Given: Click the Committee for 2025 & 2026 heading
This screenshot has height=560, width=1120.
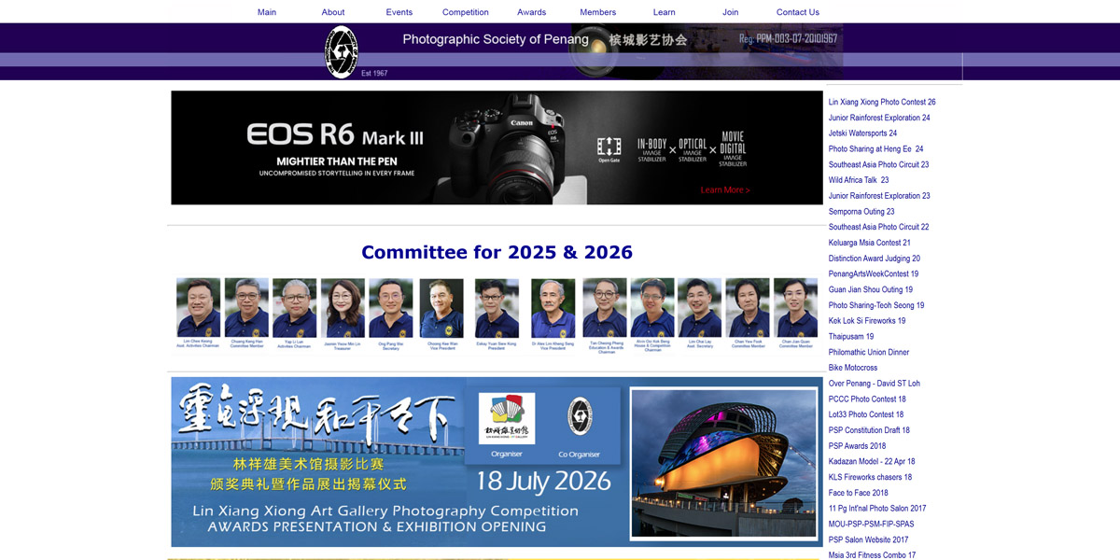Looking at the screenshot, I should tap(497, 252).
